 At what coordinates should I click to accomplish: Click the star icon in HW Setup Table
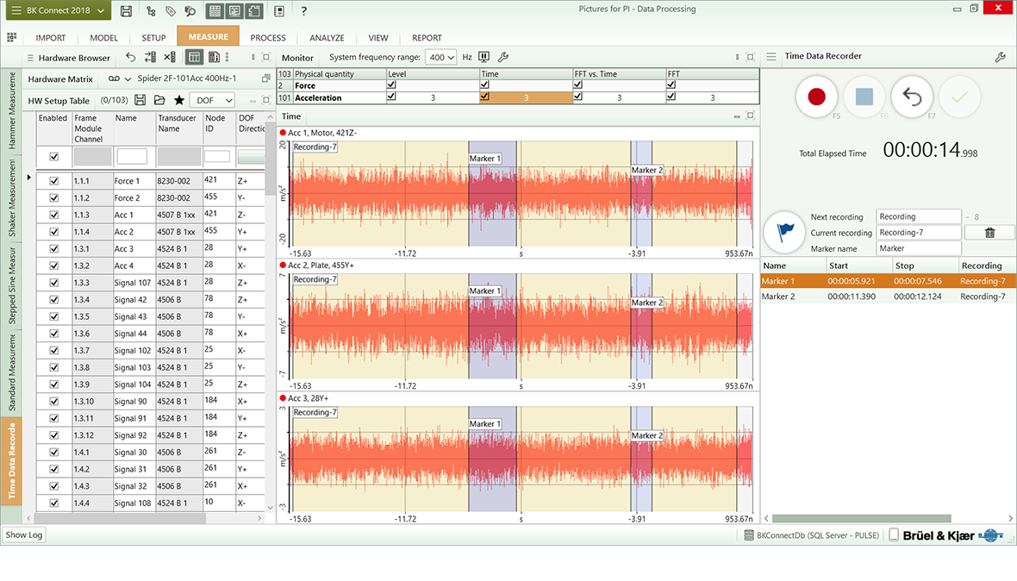click(x=179, y=101)
